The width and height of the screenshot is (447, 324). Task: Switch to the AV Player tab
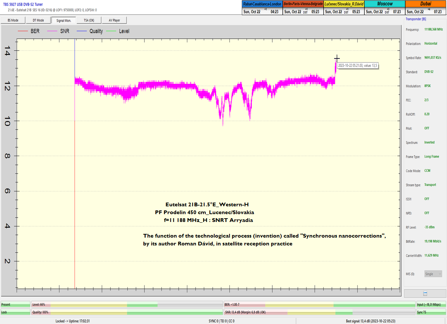point(114,20)
